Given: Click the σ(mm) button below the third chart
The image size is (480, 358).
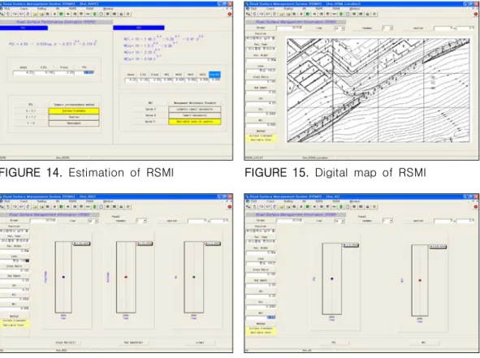Looking at the screenshot, I should click(200, 343).
